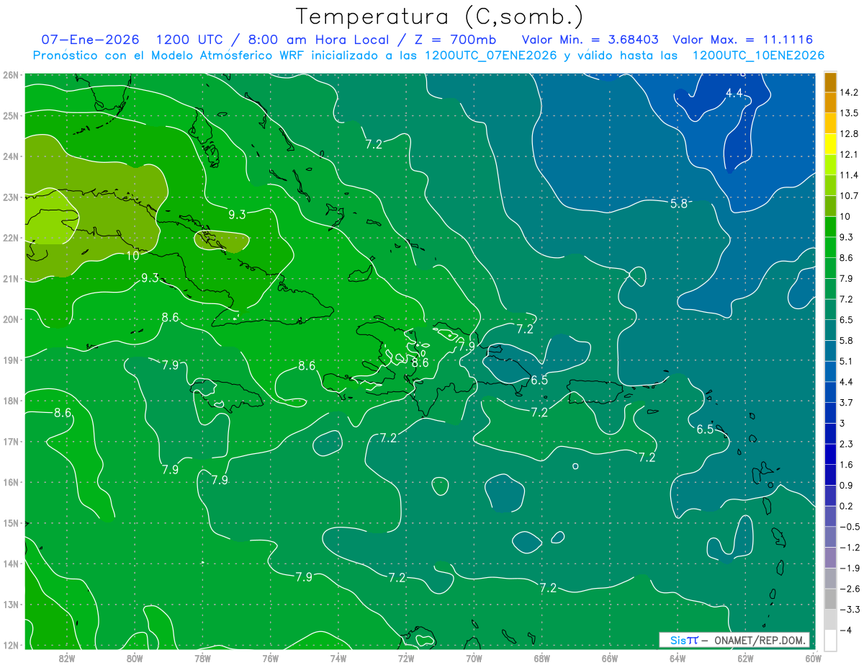
Task: Click the legend value "14.2"
Action: click(x=848, y=92)
